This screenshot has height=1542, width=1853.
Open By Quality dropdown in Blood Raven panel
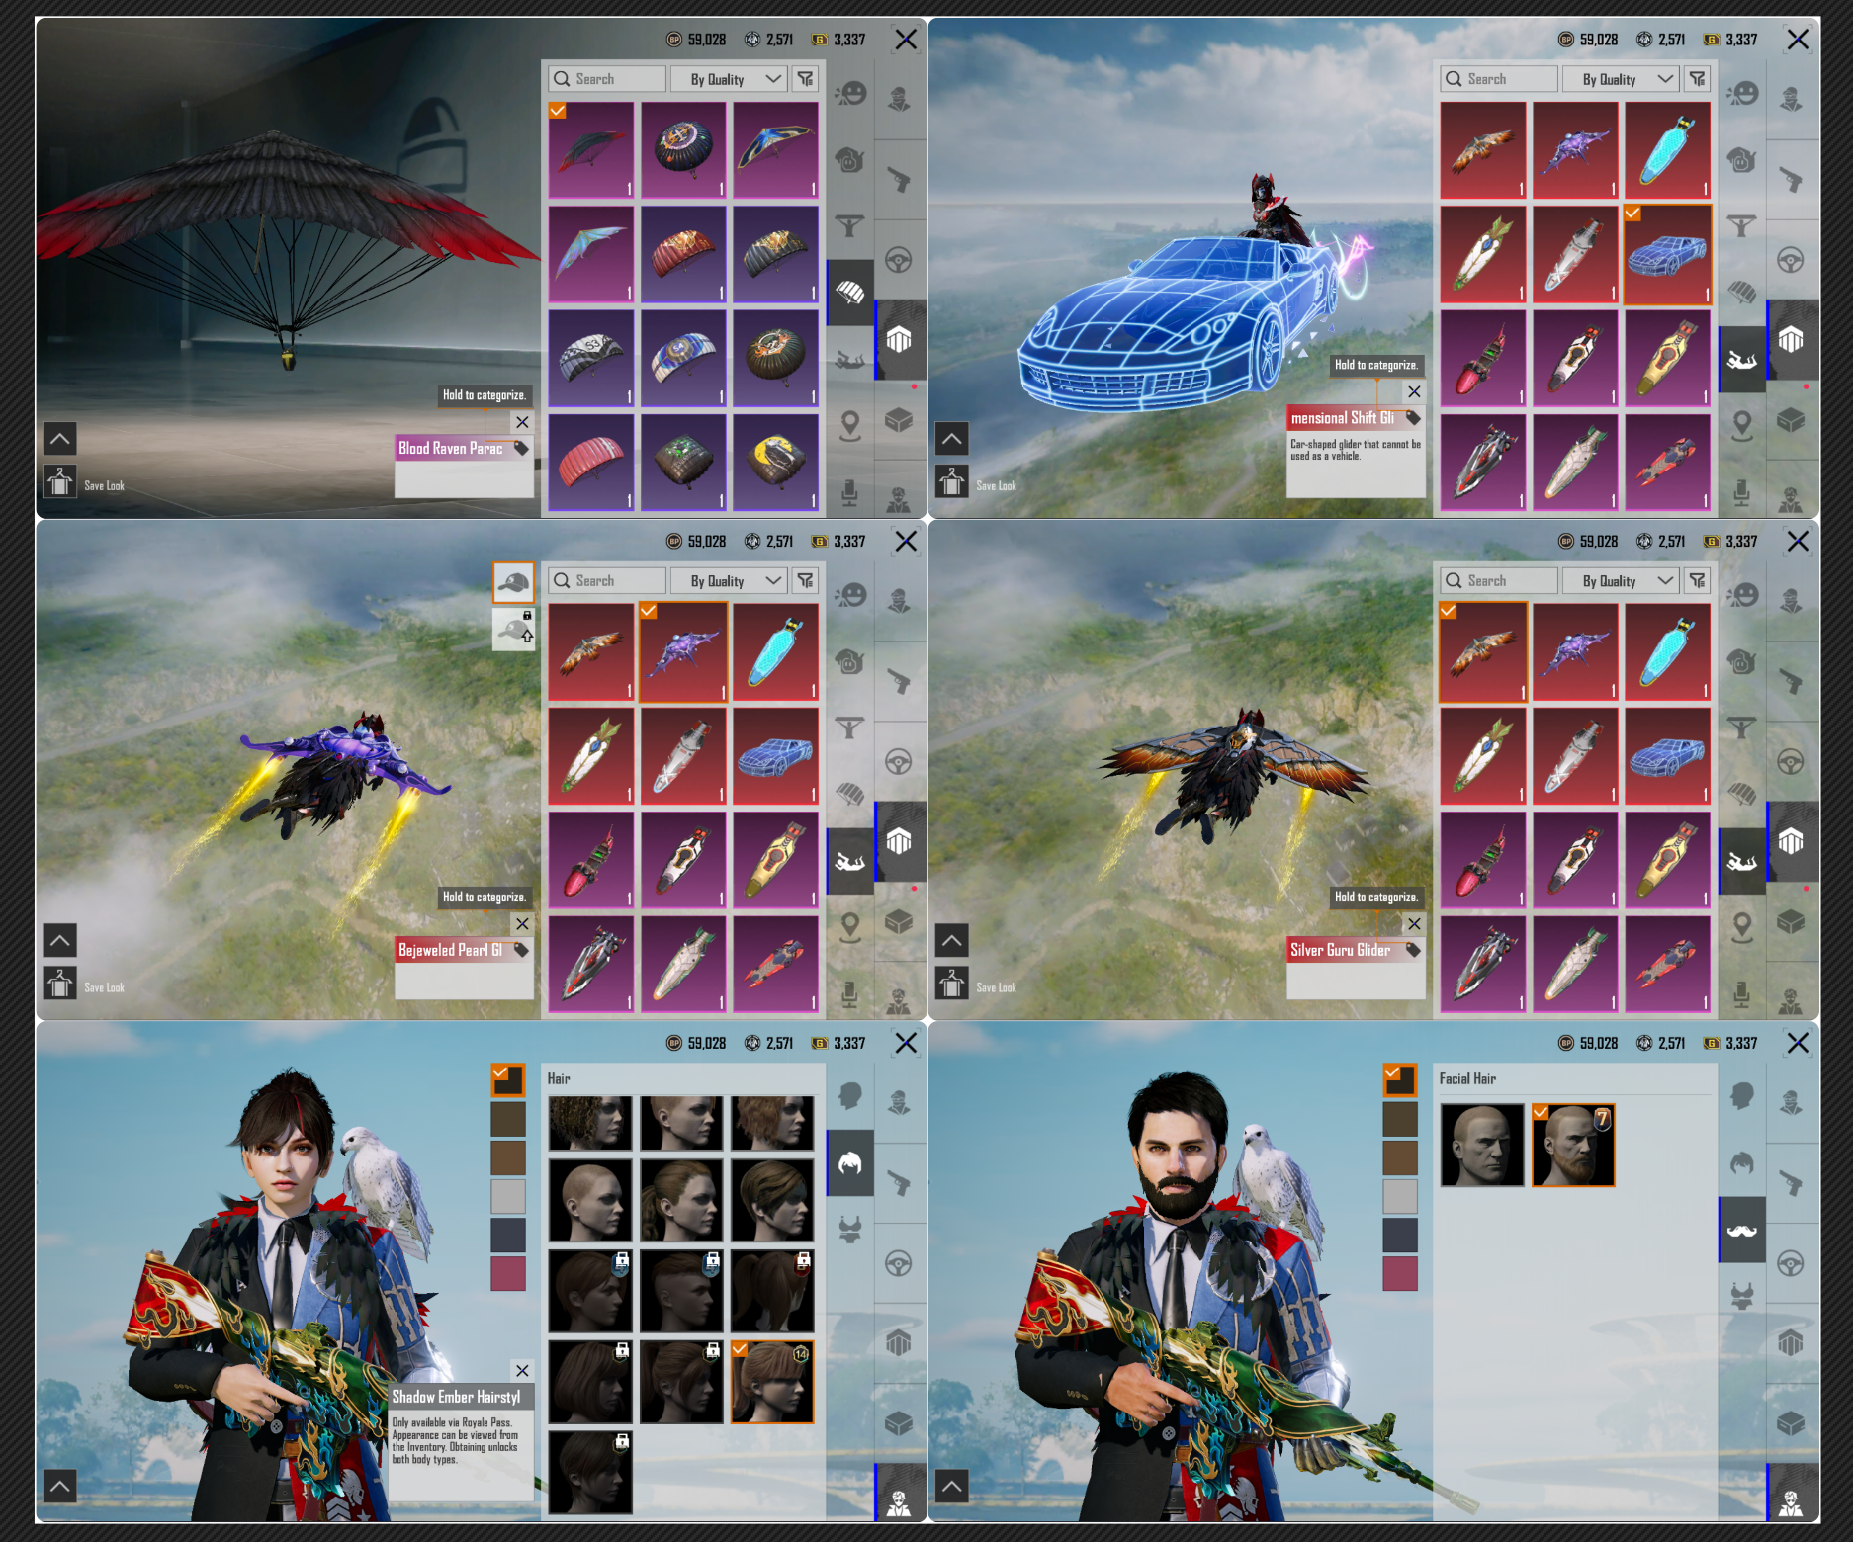click(x=729, y=79)
